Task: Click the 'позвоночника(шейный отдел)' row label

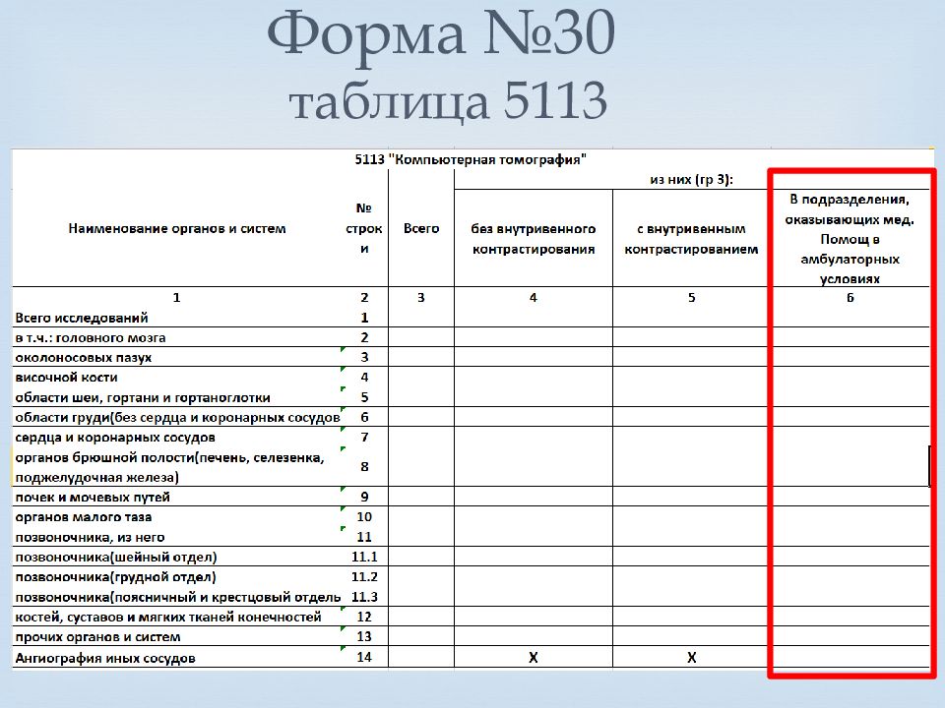Action: tap(115, 558)
